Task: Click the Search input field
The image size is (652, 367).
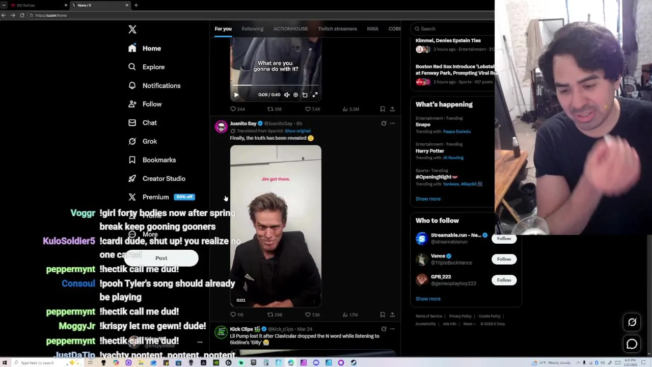Action: click(x=453, y=29)
